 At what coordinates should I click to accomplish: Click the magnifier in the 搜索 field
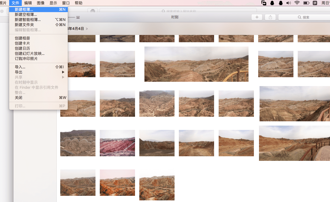(300, 17)
